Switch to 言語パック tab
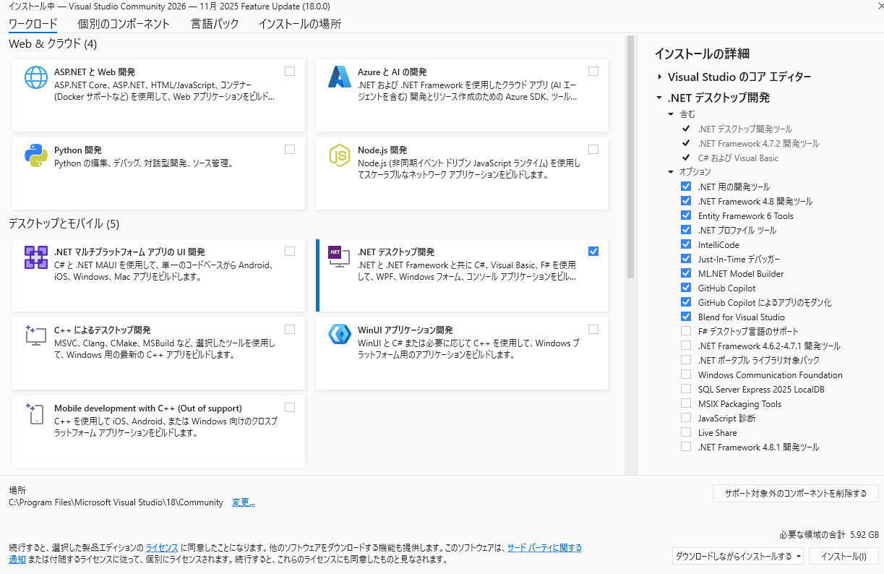Viewport: 884px width, 574px height. coord(215,24)
